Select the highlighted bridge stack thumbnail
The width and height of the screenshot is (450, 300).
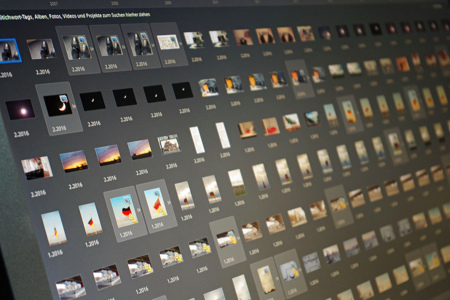(x=227, y=239)
